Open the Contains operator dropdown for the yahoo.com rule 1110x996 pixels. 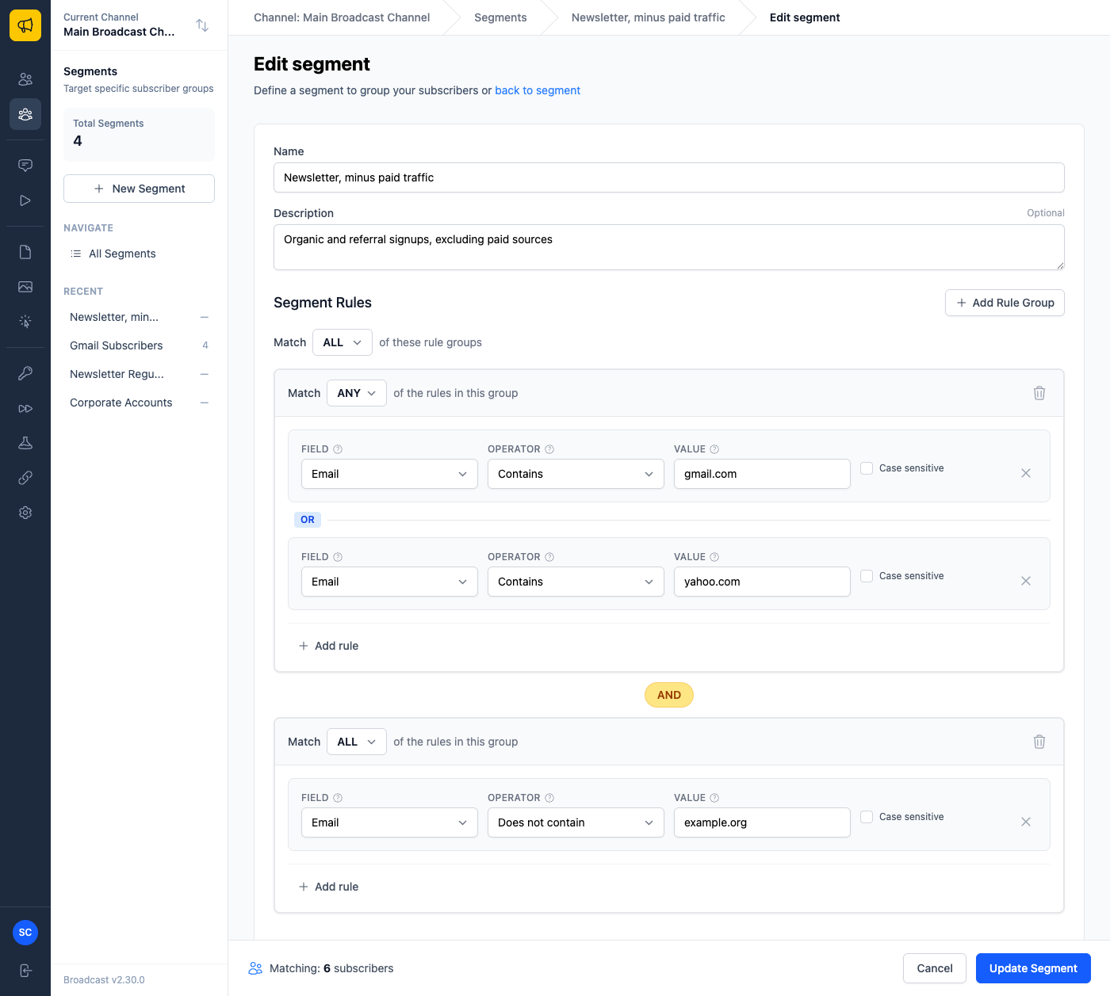(x=576, y=582)
